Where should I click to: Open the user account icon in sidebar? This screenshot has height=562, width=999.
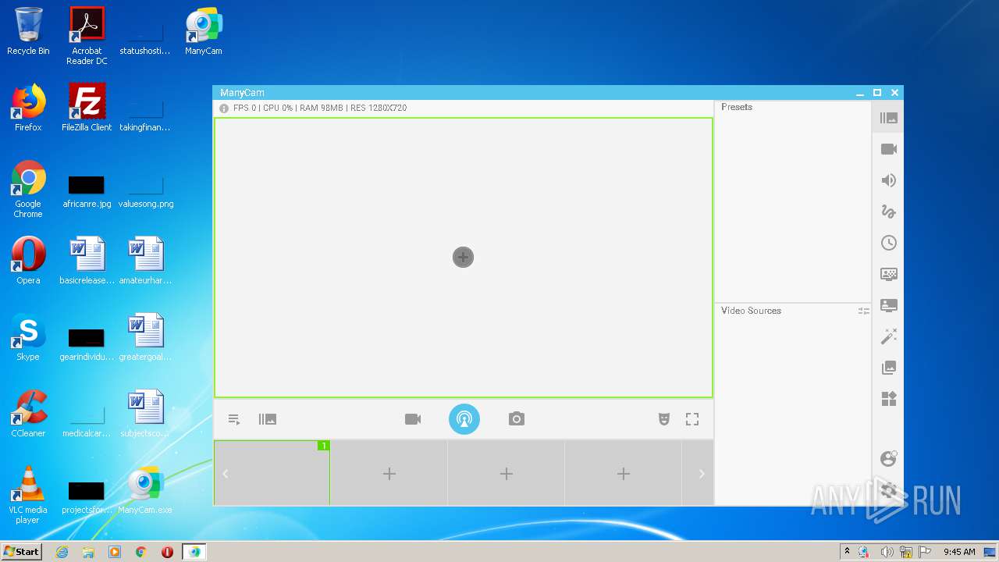point(888,458)
